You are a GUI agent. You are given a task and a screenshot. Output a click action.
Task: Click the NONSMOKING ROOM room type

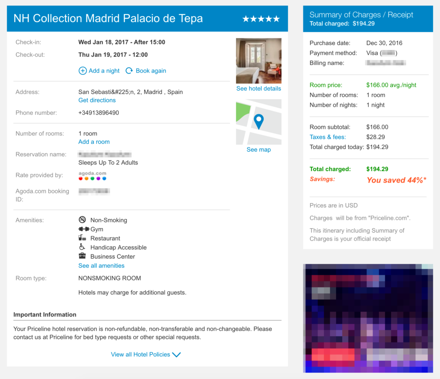[x=110, y=278]
